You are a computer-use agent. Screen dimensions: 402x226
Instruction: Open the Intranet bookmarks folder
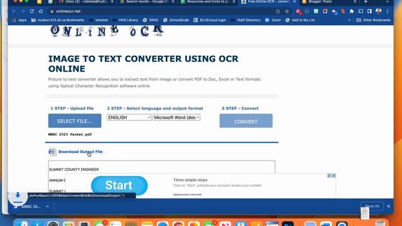click(x=99, y=20)
